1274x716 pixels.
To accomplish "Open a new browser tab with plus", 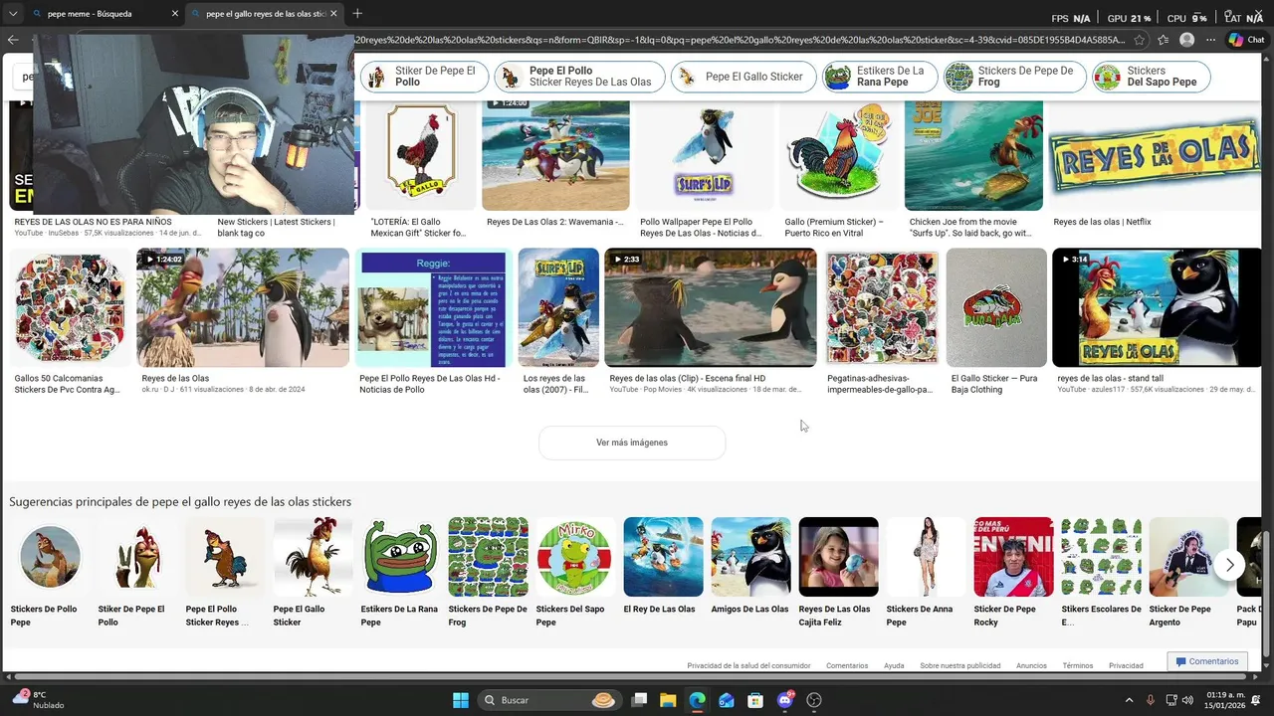I will coord(357,13).
